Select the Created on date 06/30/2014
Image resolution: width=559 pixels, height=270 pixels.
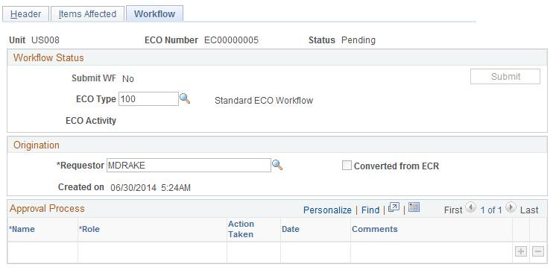[x=133, y=188]
